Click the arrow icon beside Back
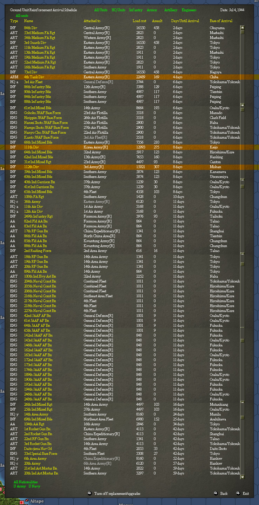Image resolution: width=259 pixels, height=505 pixels. pyautogui.click(x=216, y=493)
